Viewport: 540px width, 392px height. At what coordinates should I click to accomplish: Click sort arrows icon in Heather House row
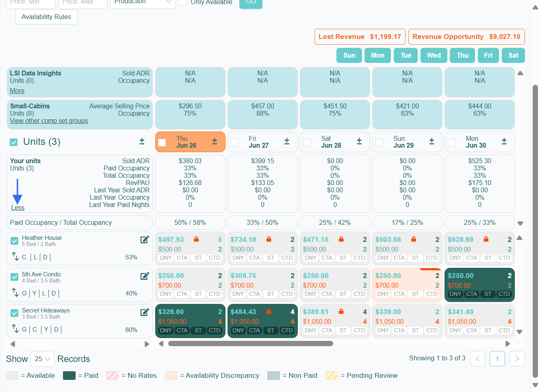point(15,256)
